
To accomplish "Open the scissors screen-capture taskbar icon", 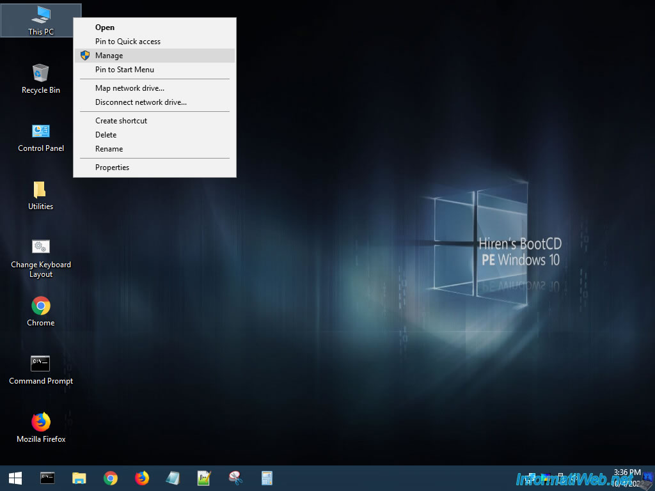I will [x=235, y=478].
